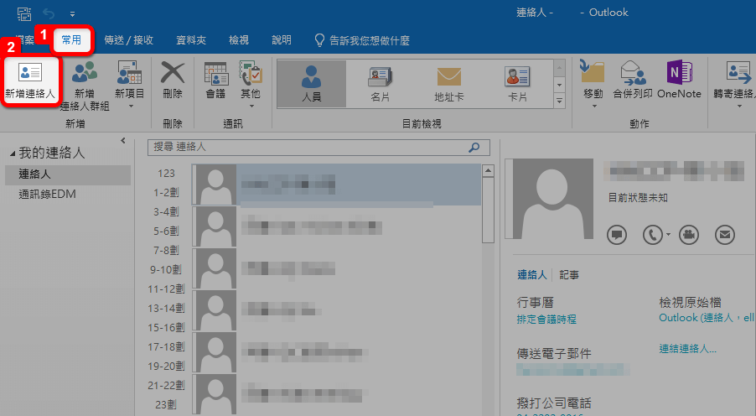
Task: Click the Link Contacts (連結連絡人...) link
Action: point(687,349)
